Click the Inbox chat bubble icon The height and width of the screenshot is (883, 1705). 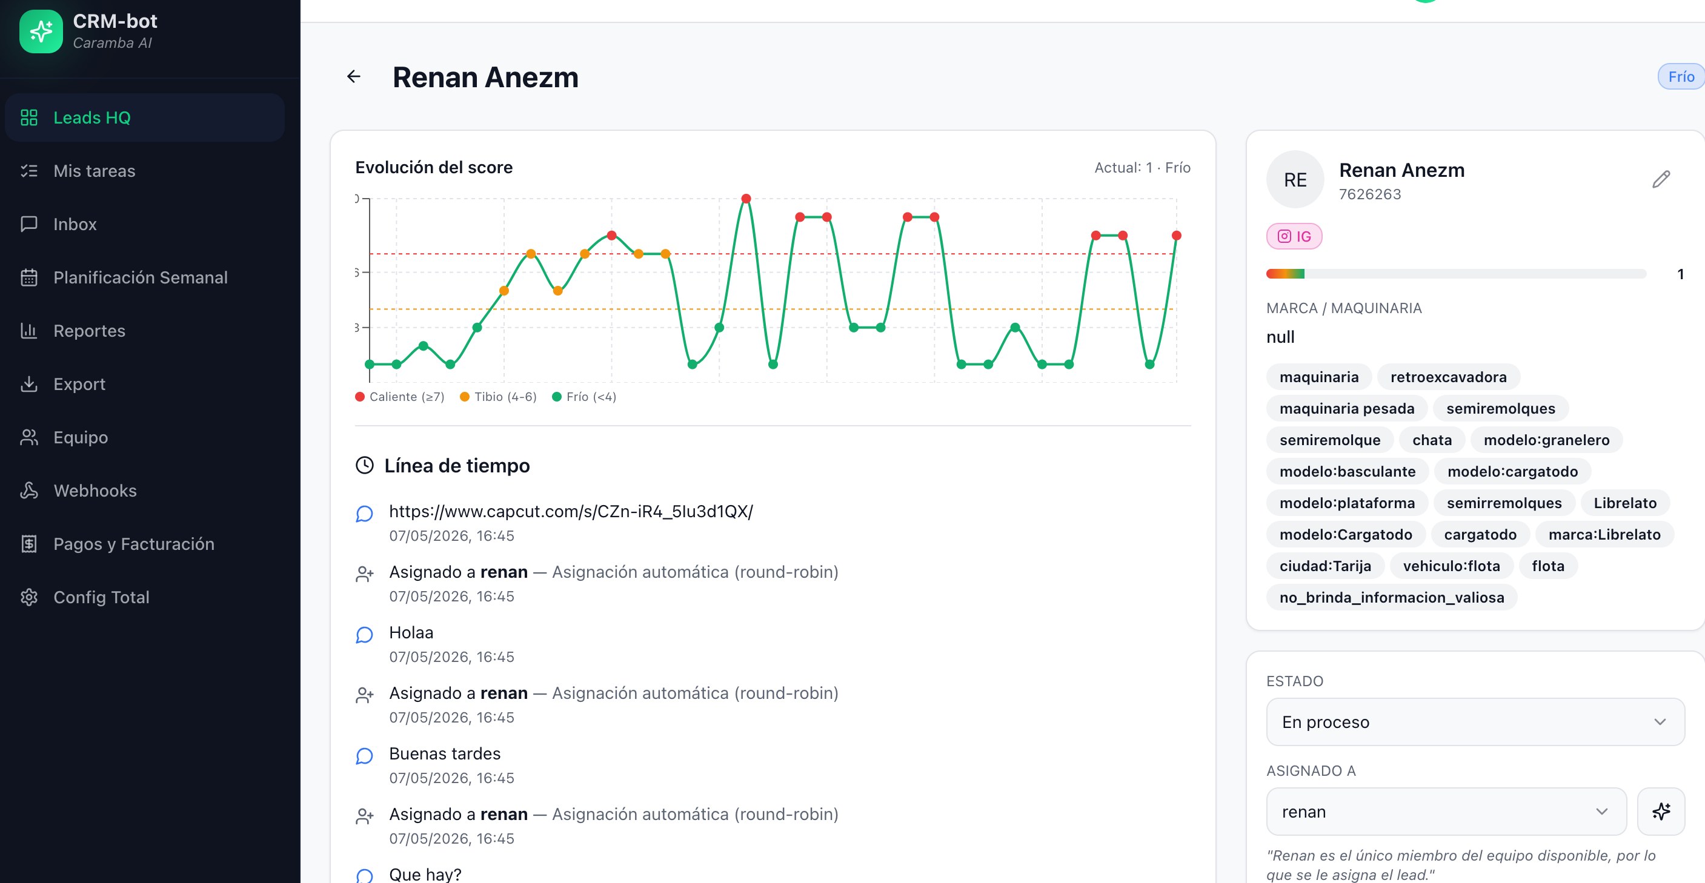pyautogui.click(x=29, y=224)
